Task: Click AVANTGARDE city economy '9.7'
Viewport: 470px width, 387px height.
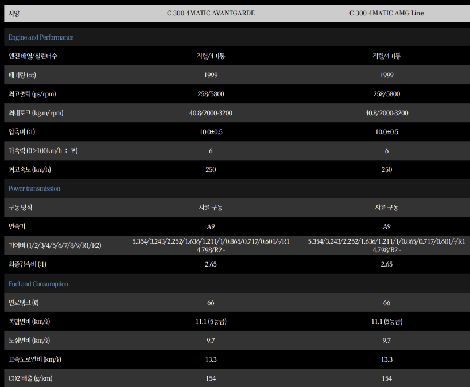Action: pos(211,341)
